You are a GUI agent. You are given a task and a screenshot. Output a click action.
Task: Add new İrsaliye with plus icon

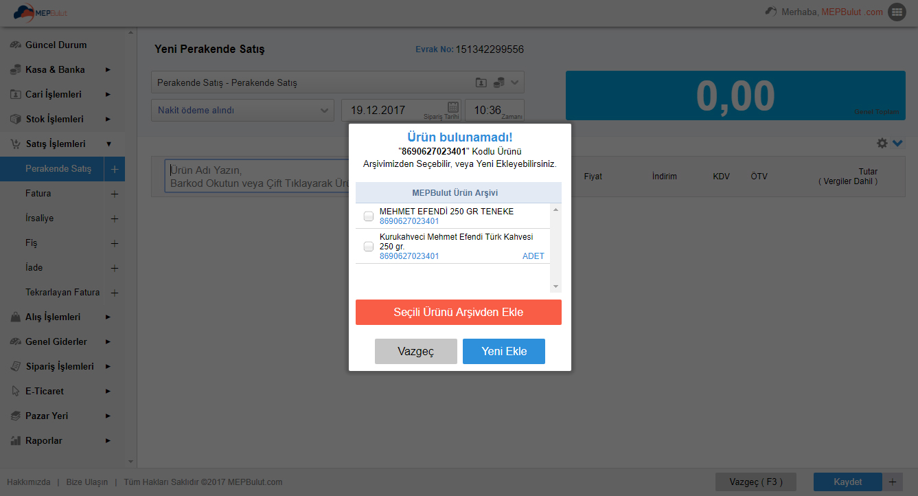click(x=115, y=218)
